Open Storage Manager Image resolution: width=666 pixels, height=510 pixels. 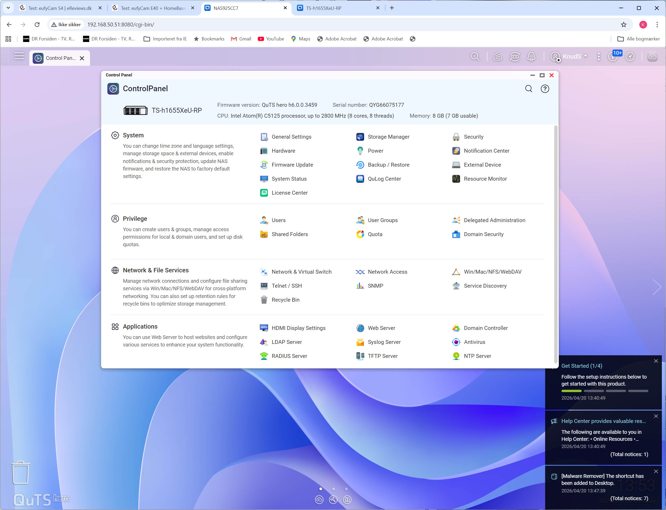[x=383, y=137]
